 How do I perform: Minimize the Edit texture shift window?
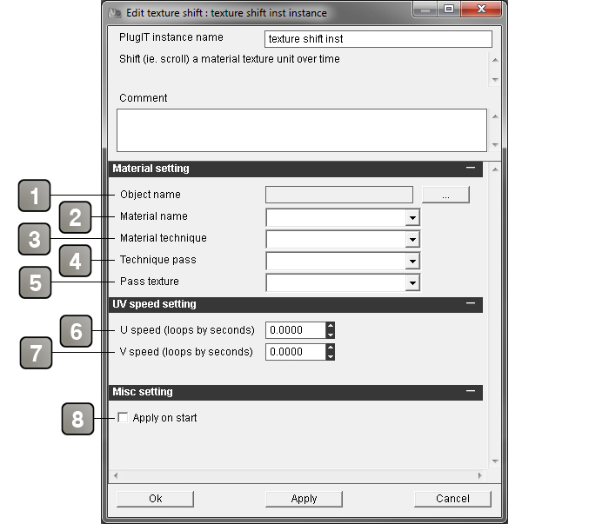[x=425, y=10]
